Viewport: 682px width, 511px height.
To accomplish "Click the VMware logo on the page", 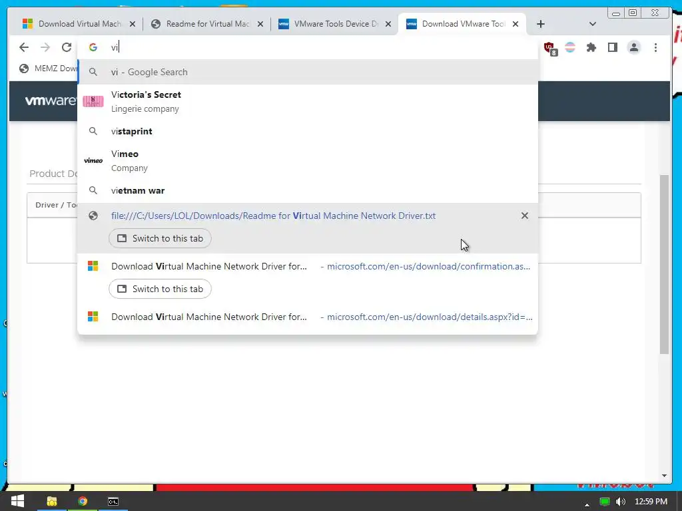I will click(51, 101).
